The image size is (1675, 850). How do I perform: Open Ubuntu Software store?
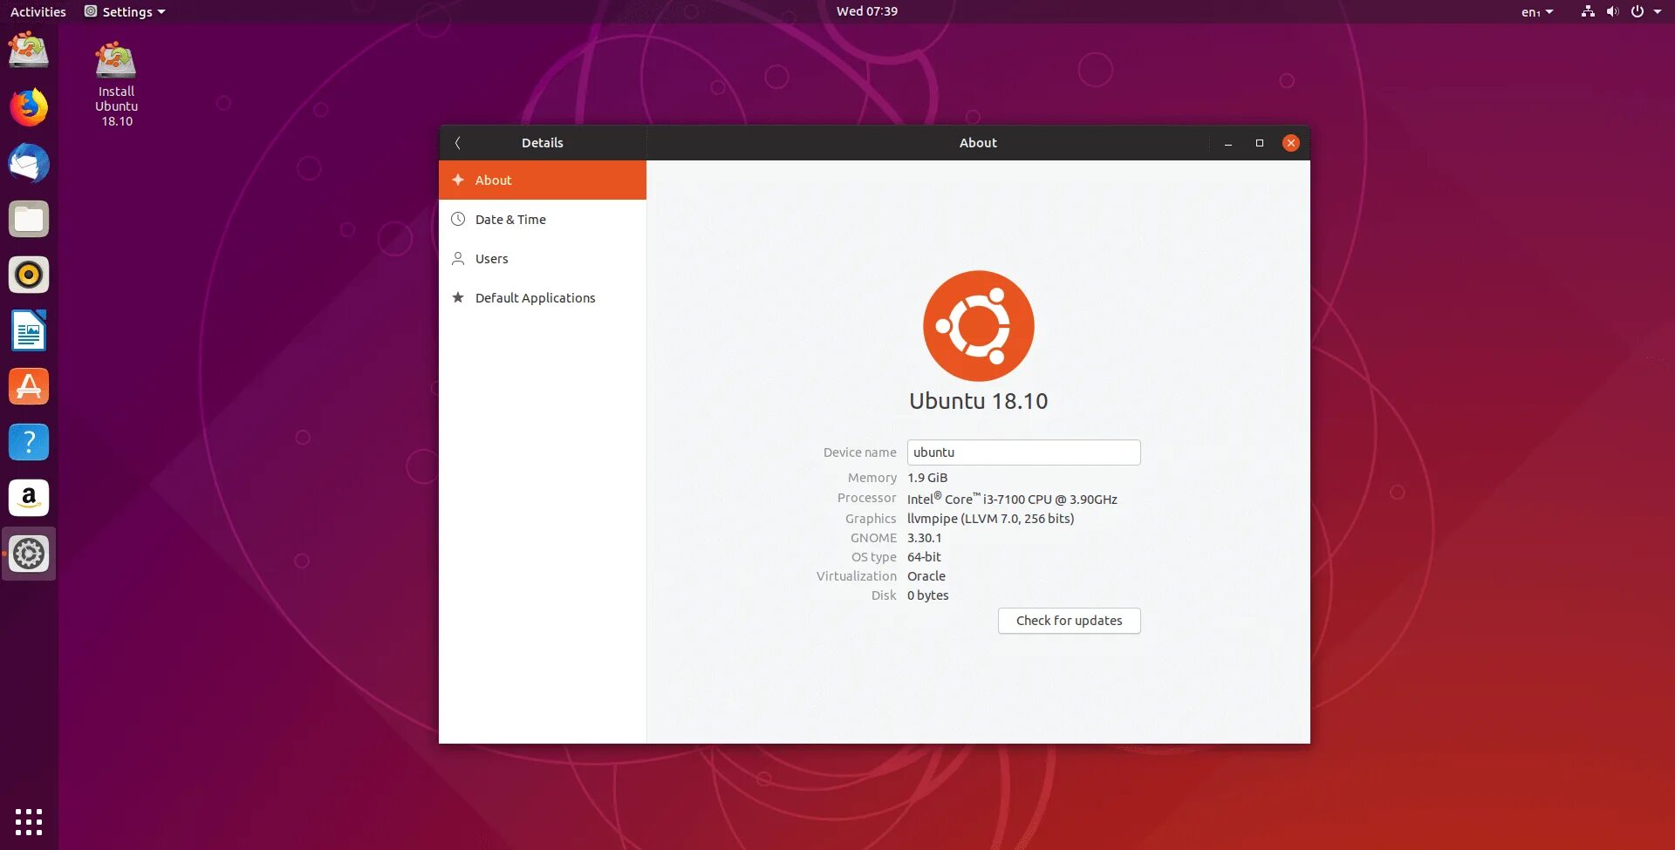(29, 386)
